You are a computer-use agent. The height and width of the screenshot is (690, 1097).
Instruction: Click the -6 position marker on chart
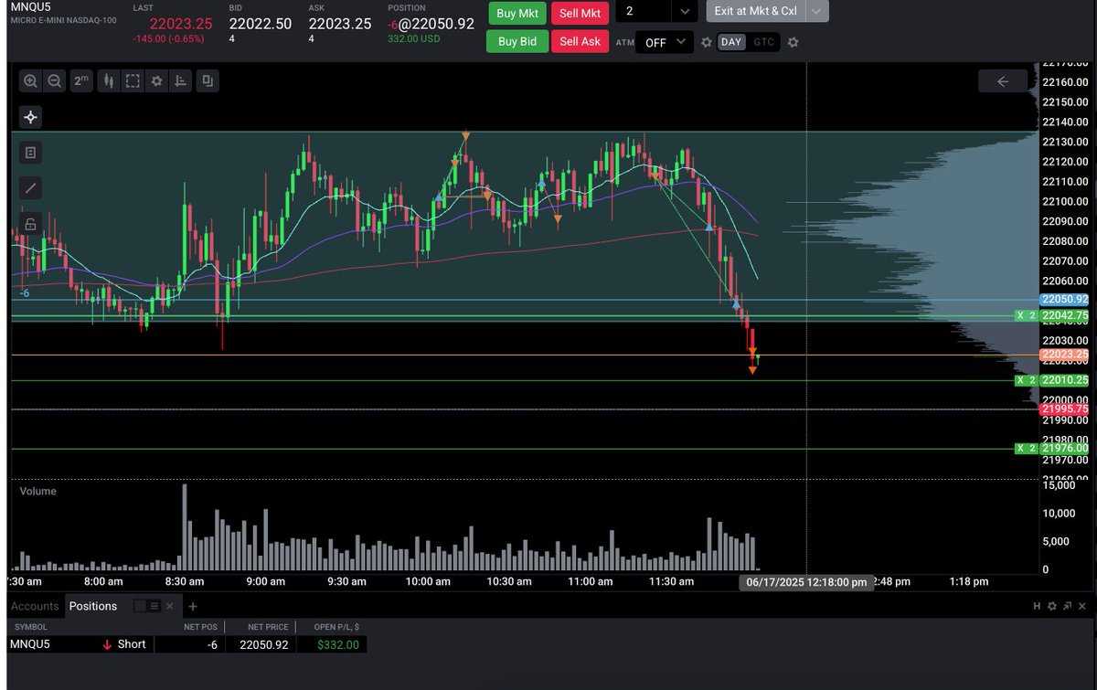[x=26, y=292]
